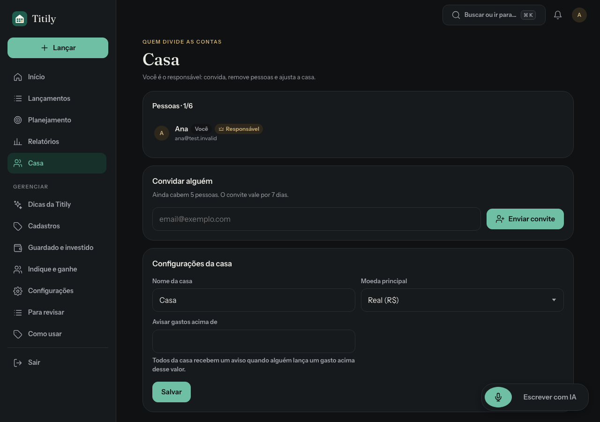Image resolution: width=600 pixels, height=422 pixels.
Task: Click the Nome da casa field
Action: (254, 300)
